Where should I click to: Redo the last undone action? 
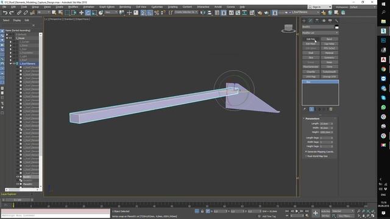(12, 12)
